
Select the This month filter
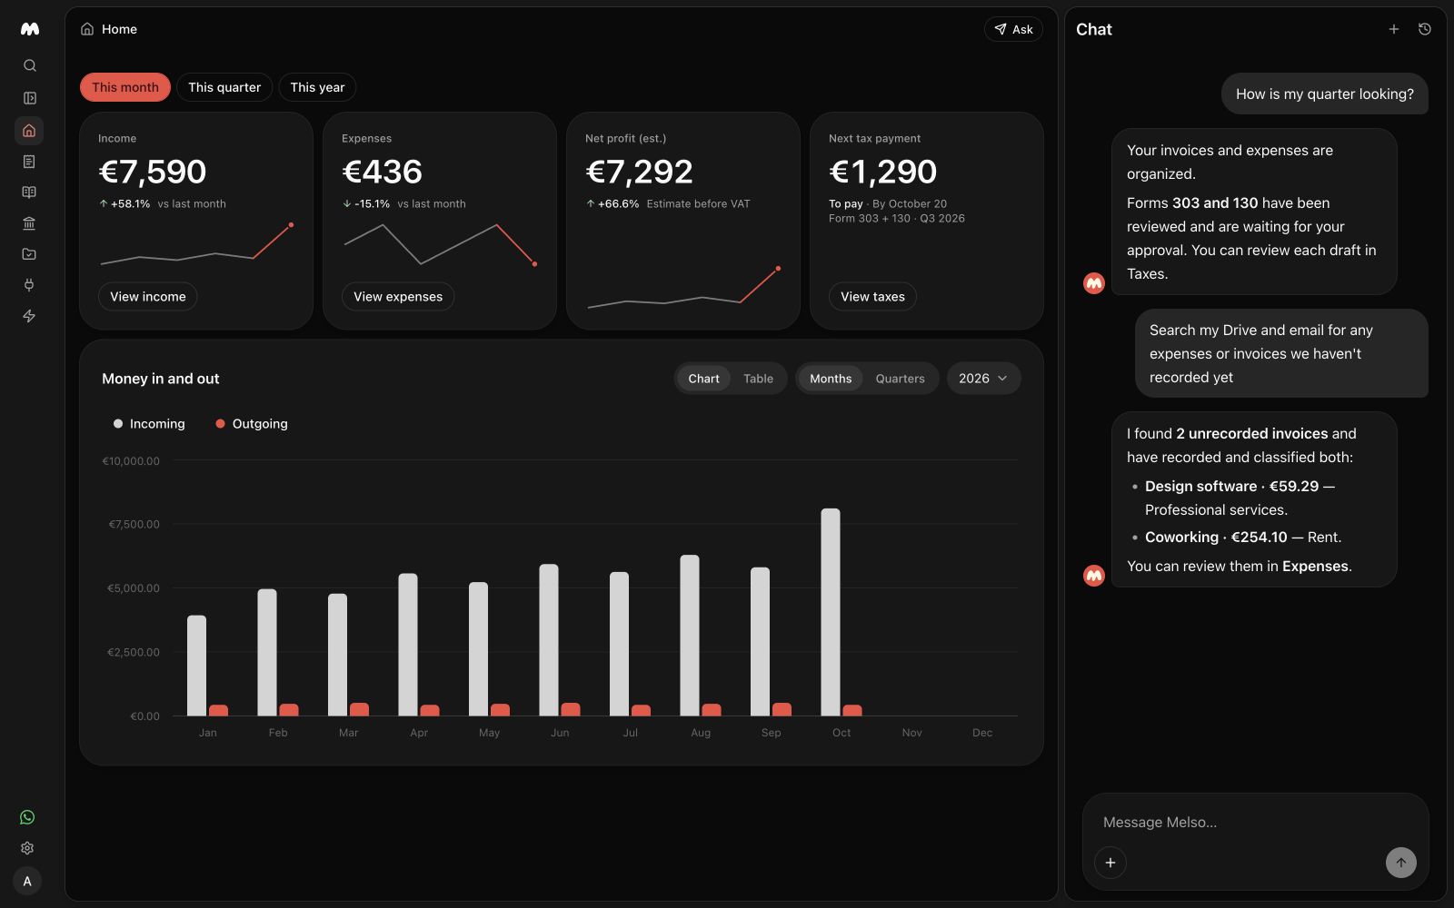coord(125,87)
